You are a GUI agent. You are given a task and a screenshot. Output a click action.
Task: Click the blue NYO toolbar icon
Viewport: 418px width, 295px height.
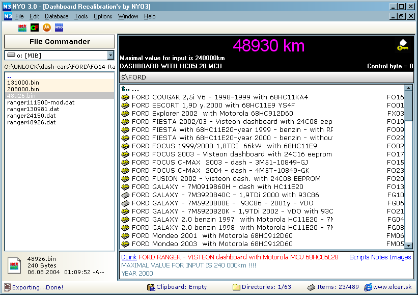point(59,27)
